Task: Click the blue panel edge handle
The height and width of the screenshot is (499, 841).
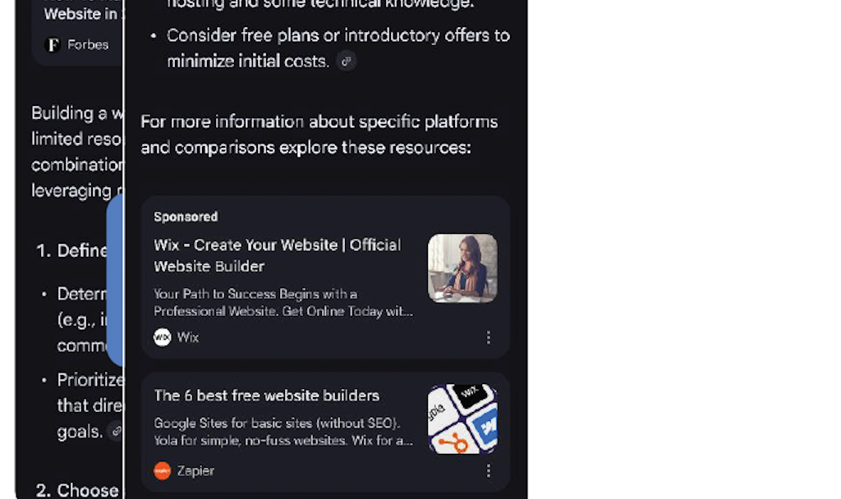Action: coord(115,281)
